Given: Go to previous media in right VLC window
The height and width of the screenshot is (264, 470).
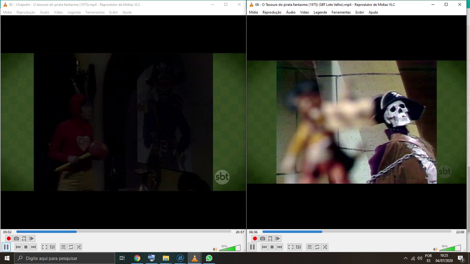Looking at the screenshot, I should point(264,247).
